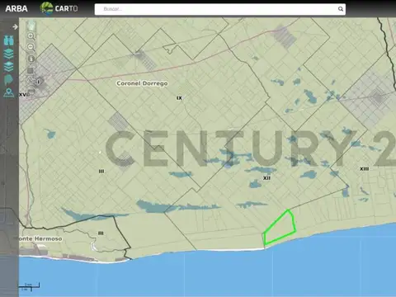Zoom in with the plus magnifier
Image resolution: width=396 pixels, height=297 pixels.
[31, 36]
